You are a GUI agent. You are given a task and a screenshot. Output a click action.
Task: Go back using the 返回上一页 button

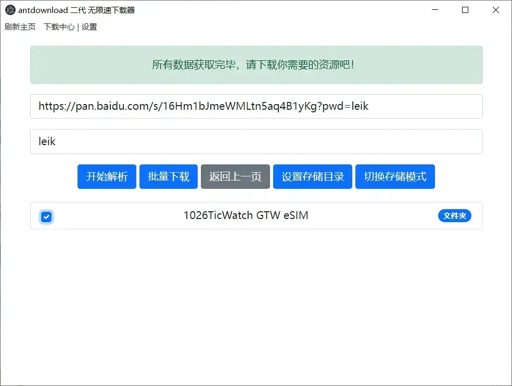(x=235, y=176)
